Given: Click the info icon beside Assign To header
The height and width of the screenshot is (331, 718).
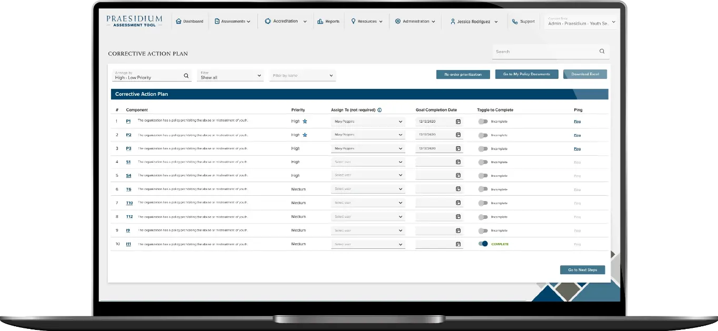Looking at the screenshot, I should point(380,110).
